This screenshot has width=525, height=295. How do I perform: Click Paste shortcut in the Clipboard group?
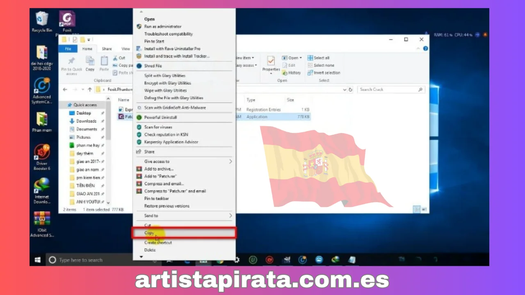click(123, 73)
